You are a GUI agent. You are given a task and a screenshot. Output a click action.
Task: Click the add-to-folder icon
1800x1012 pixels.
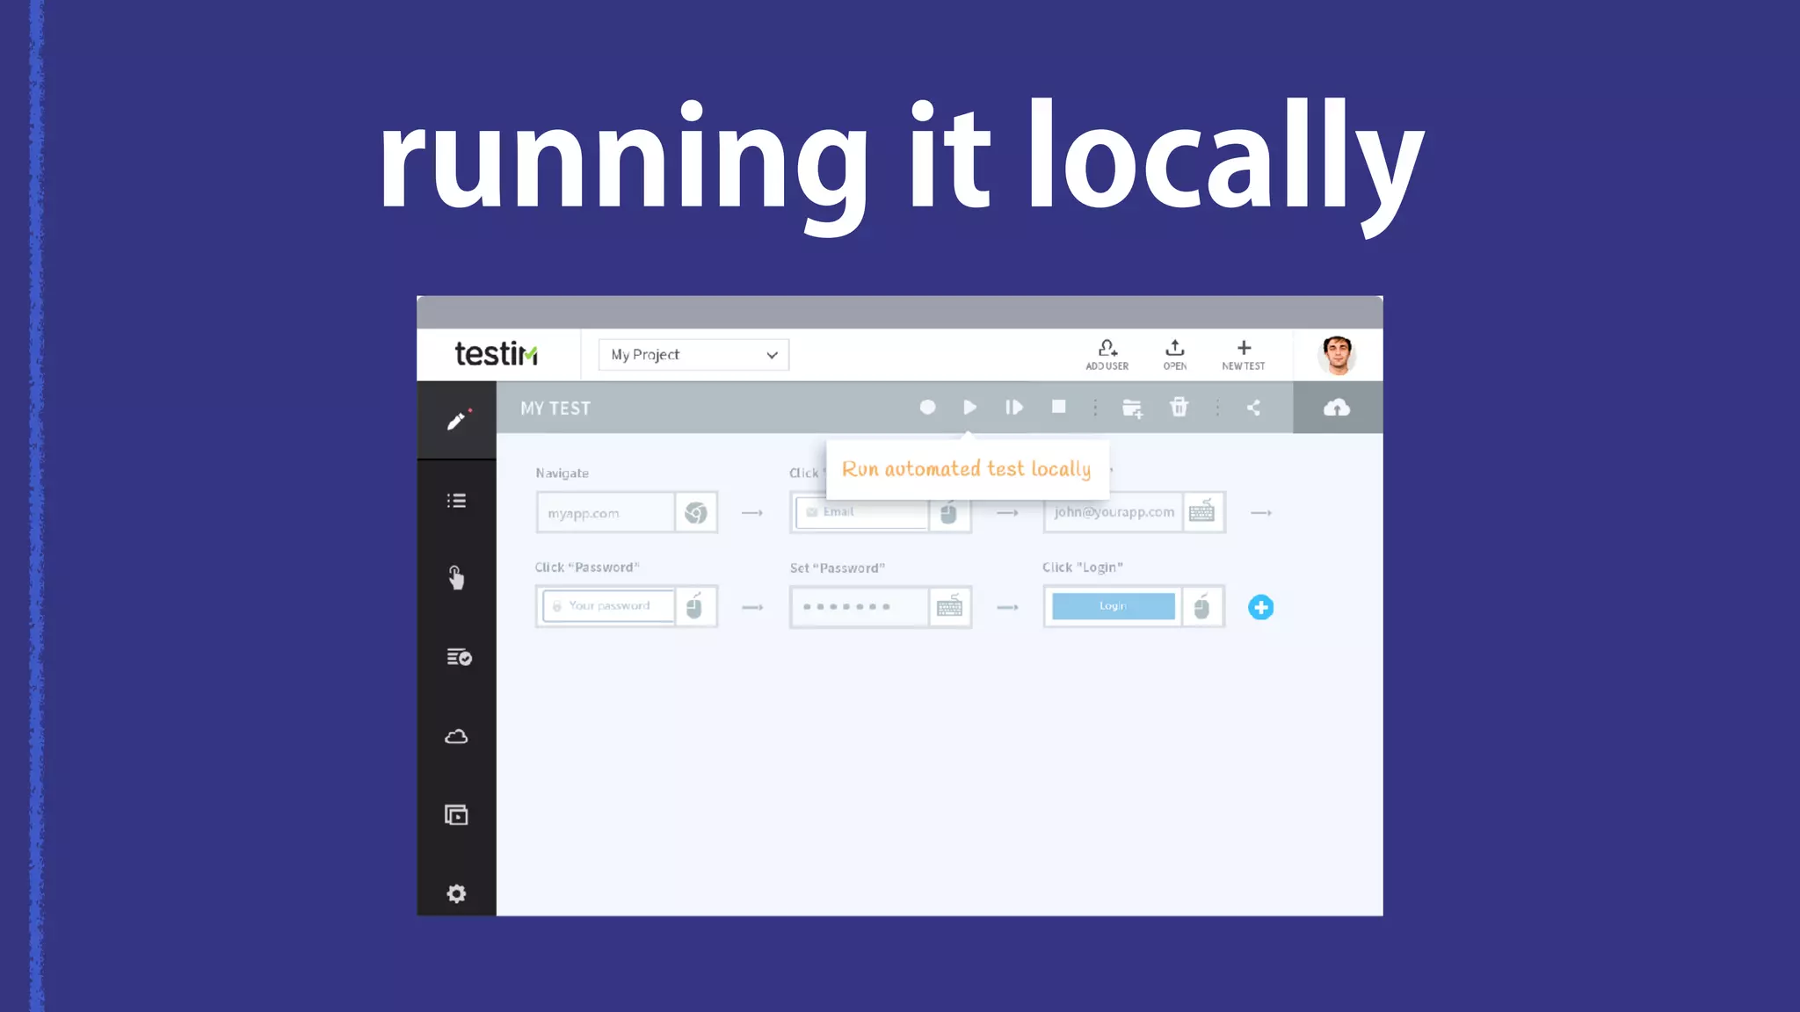pyautogui.click(x=1132, y=408)
